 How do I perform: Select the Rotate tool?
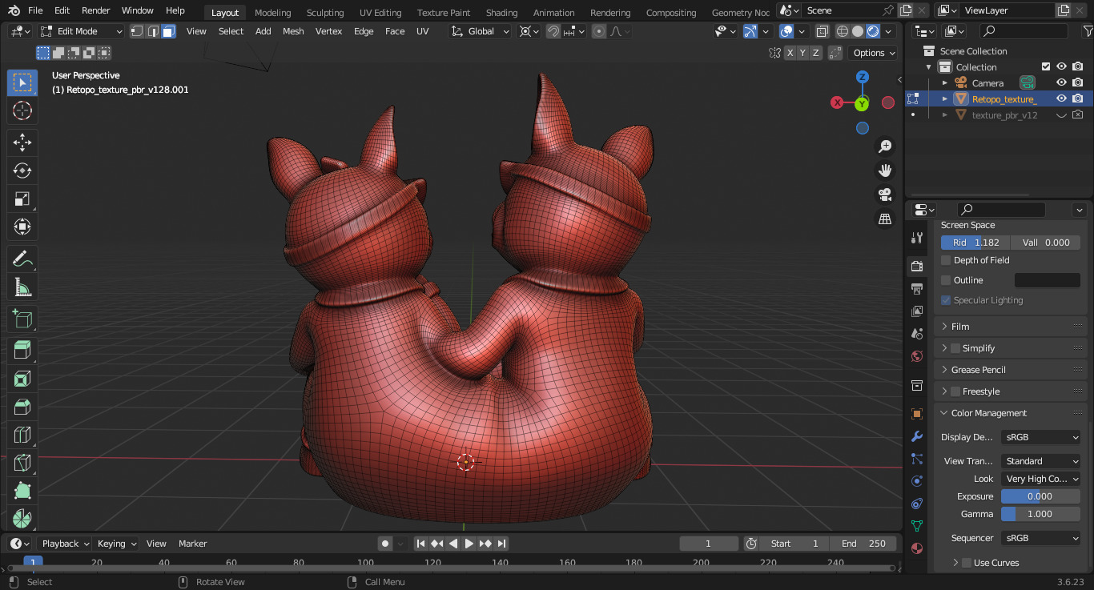pos(22,171)
